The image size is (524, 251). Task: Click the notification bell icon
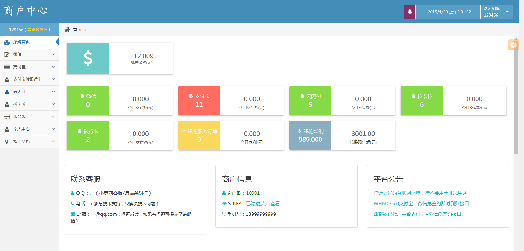409,12
